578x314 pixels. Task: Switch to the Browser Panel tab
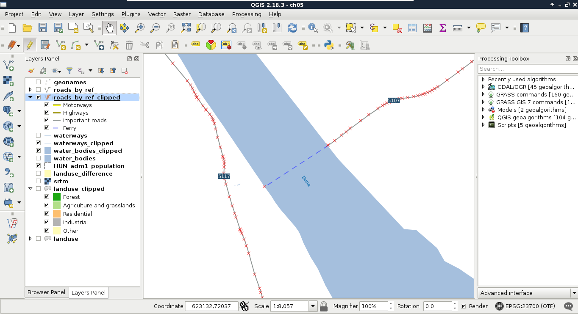coord(46,292)
